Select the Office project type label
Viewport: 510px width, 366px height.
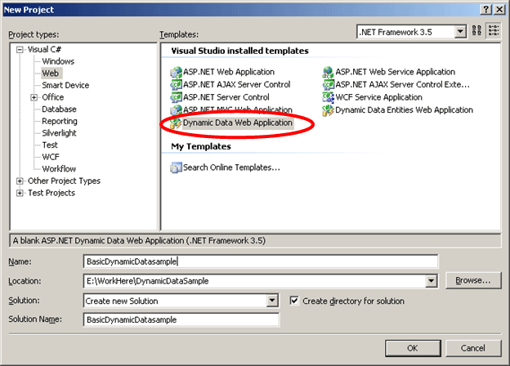coord(52,97)
